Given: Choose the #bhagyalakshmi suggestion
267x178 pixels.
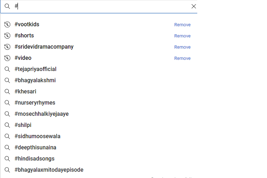Looking at the screenshot, I should [35, 80].
